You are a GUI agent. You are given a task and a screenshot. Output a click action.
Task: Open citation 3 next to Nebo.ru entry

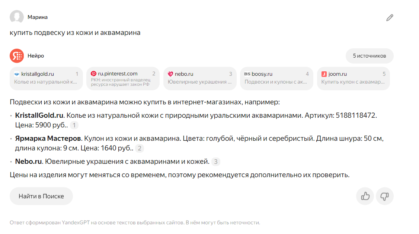pos(215,162)
